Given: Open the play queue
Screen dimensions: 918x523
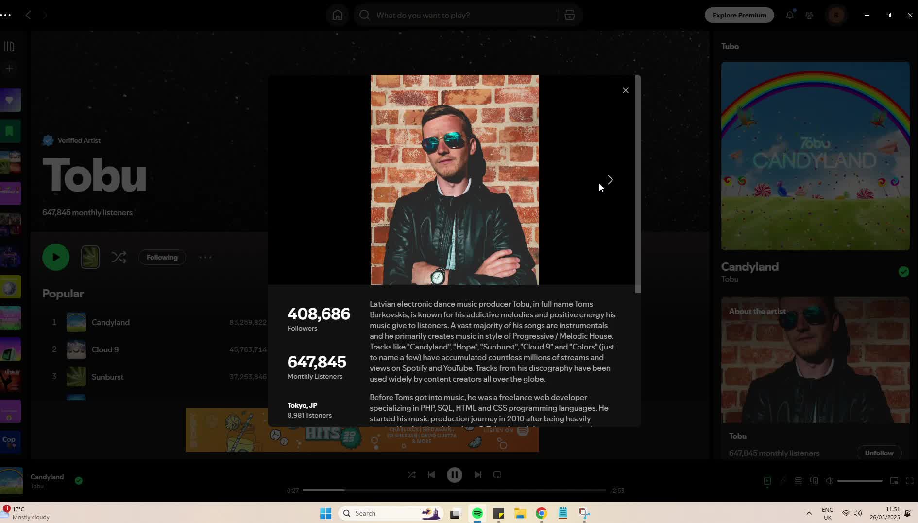Looking at the screenshot, I should coord(798,481).
